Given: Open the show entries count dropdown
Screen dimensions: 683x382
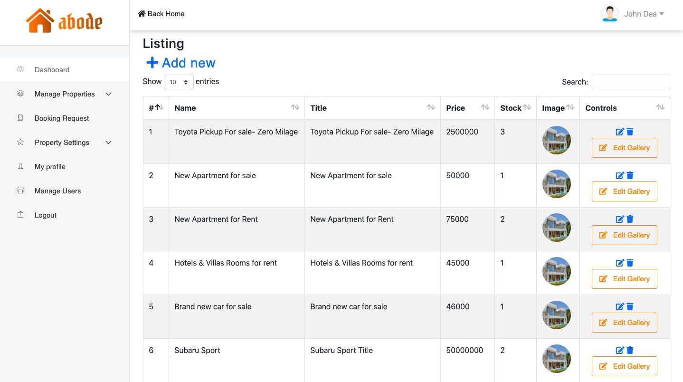Looking at the screenshot, I should click(x=179, y=82).
